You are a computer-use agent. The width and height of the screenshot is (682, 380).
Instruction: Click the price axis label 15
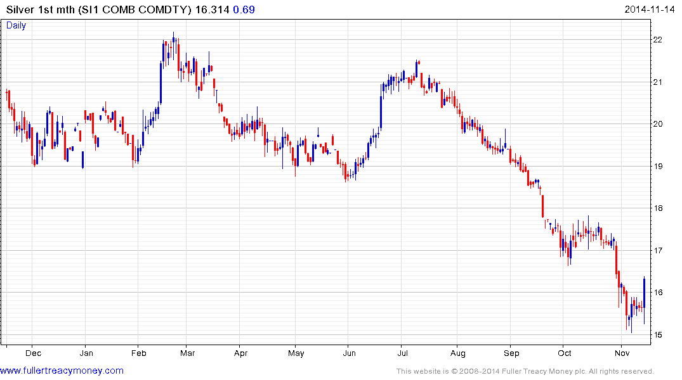tap(658, 335)
